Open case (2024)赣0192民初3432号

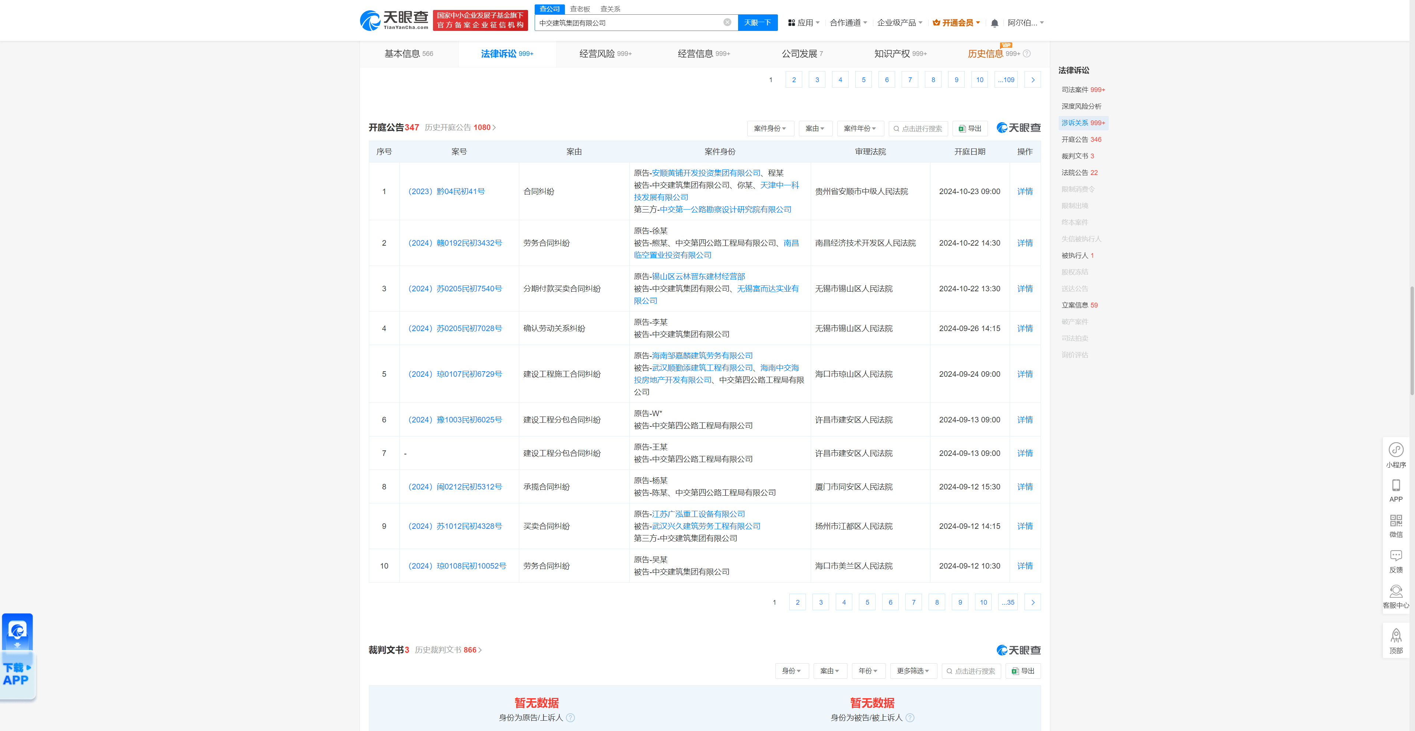pyautogui.click(x=455, y=243)
